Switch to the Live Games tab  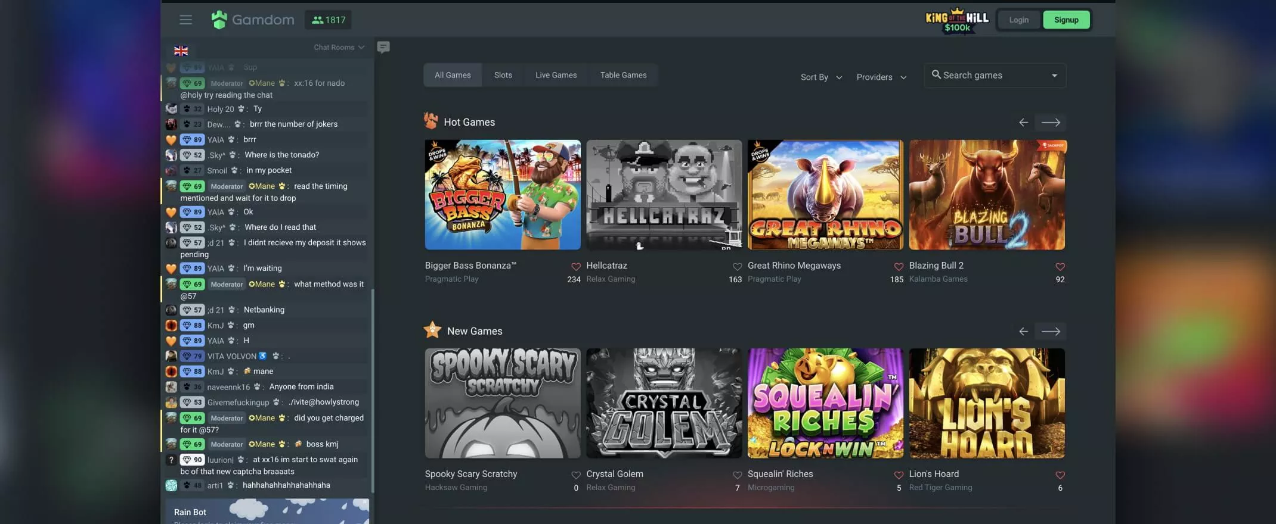[556, 75]
